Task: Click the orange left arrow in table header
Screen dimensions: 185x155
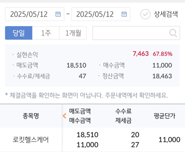Action: [x=64, y=116]
